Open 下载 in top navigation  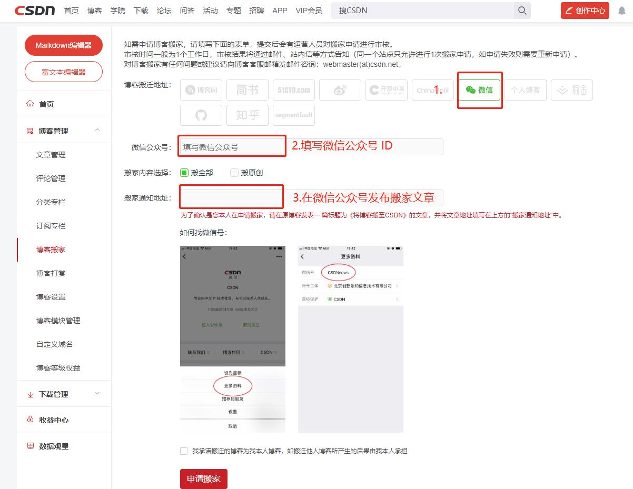141,11
